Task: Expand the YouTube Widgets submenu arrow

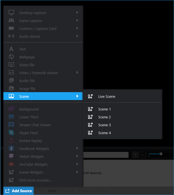Action: point(77,164)
